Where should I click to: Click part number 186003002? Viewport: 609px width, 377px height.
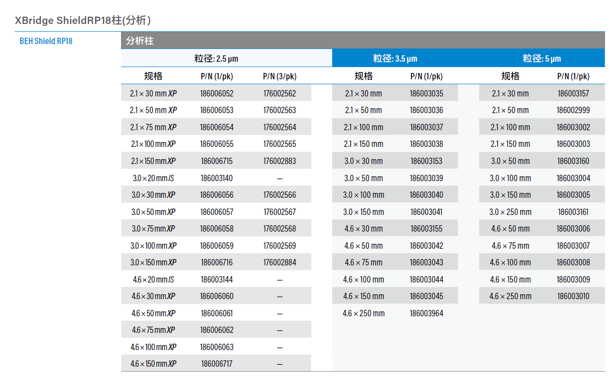coord(573,127)
